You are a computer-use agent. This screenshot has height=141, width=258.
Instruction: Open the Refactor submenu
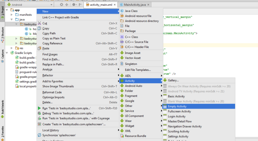click(47, 75)
